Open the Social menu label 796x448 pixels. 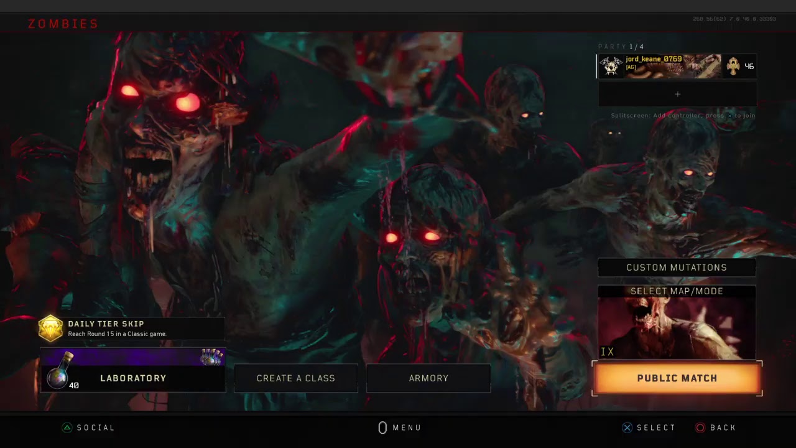click(x=96, y=427)
